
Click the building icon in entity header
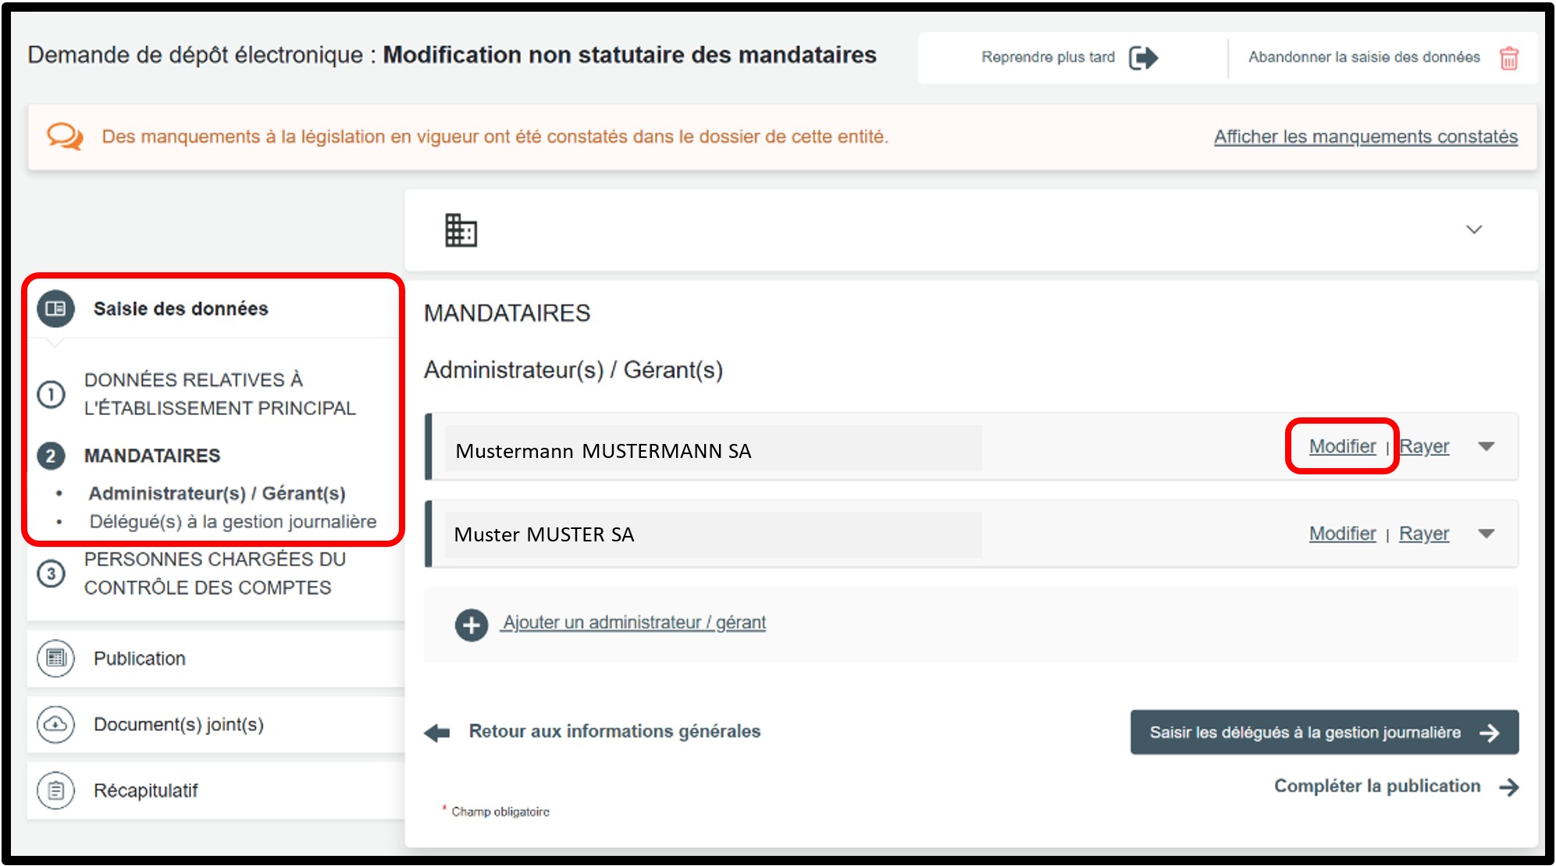pyautogui.click(x=461, y=230)
